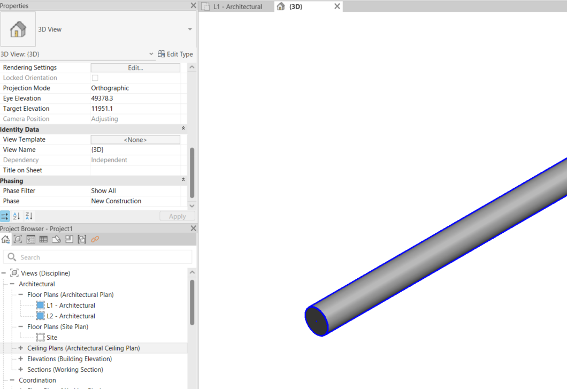The width and height of the screenshot is (567, 389).
Task: Click the orange link icon in Project Browser
Action: pyautogui.click(x=95, y=239)
